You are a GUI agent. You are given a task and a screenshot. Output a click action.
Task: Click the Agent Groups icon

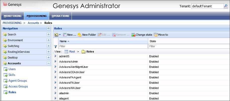[x=6, y=81]
